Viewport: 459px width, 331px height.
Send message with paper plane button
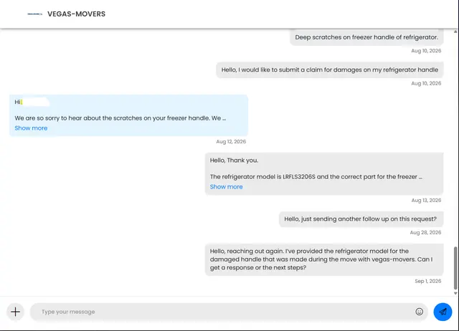pos(443,312)
